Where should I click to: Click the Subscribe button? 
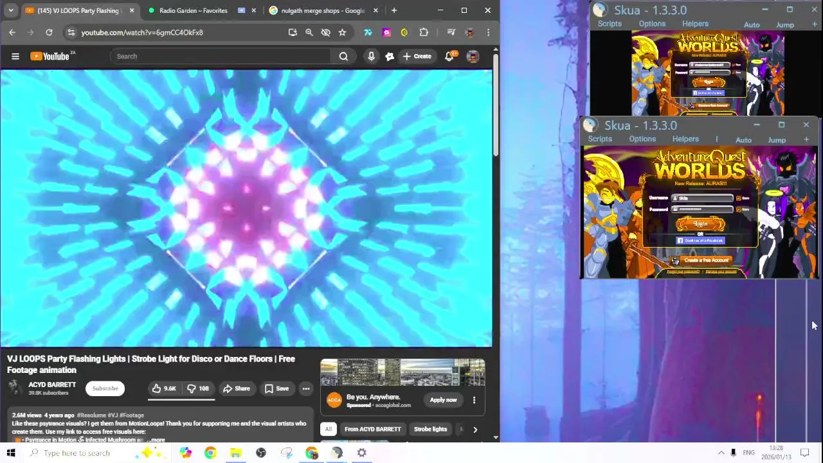105,388
